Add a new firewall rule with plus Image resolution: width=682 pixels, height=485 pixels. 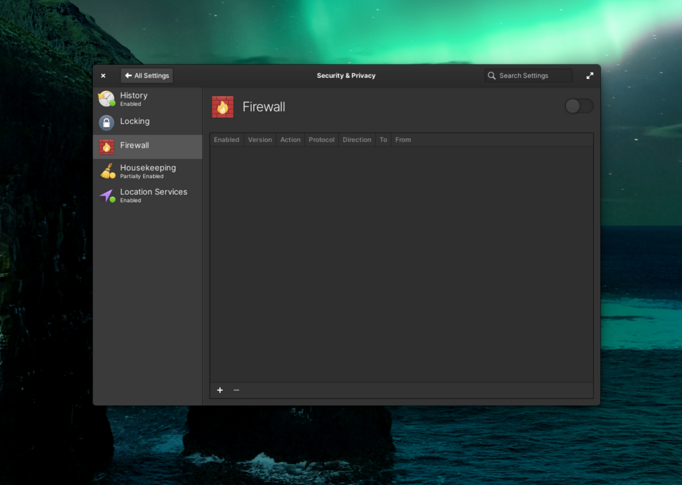coord(220,390)
